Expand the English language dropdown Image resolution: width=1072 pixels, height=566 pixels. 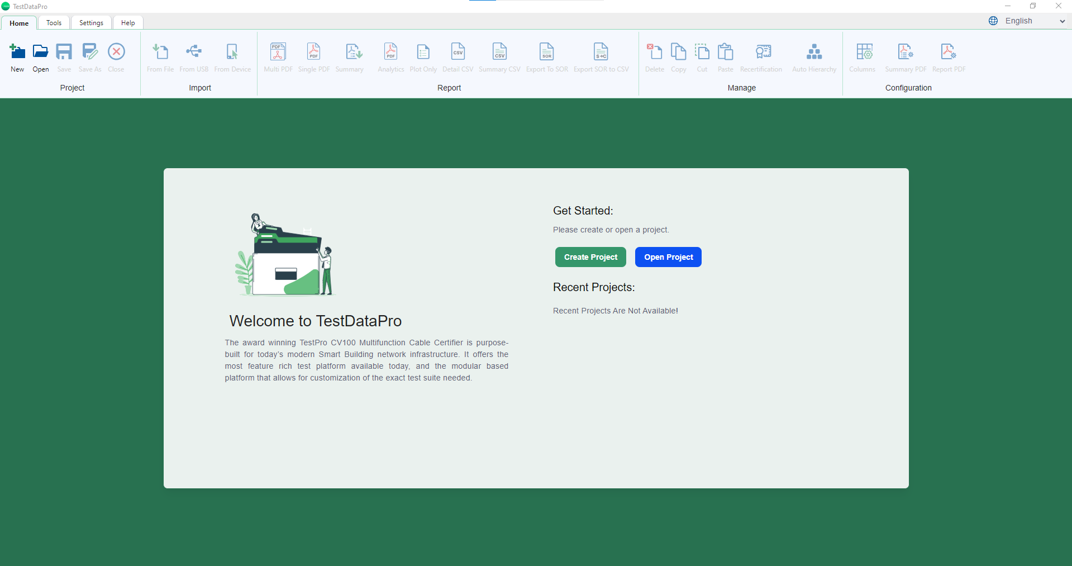tap(1035, 21)
